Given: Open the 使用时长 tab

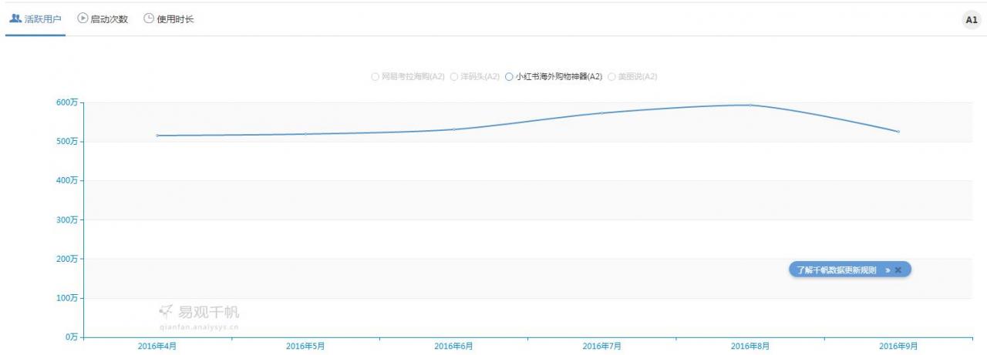Looking at the screenshot, I should [169, 19].
